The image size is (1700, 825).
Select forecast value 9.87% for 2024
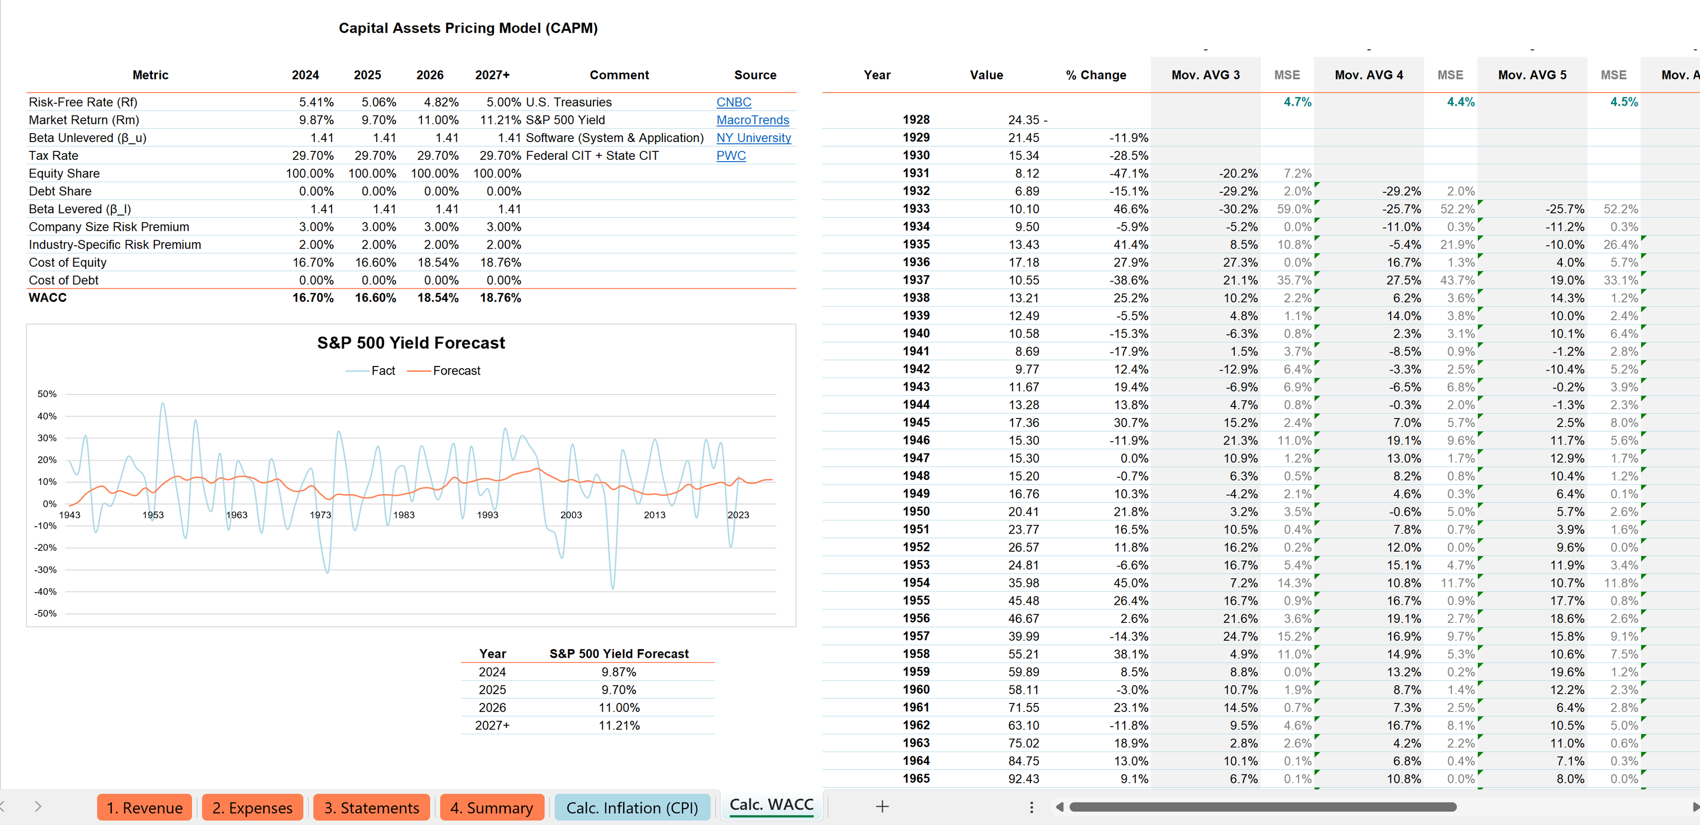[619, 672]
